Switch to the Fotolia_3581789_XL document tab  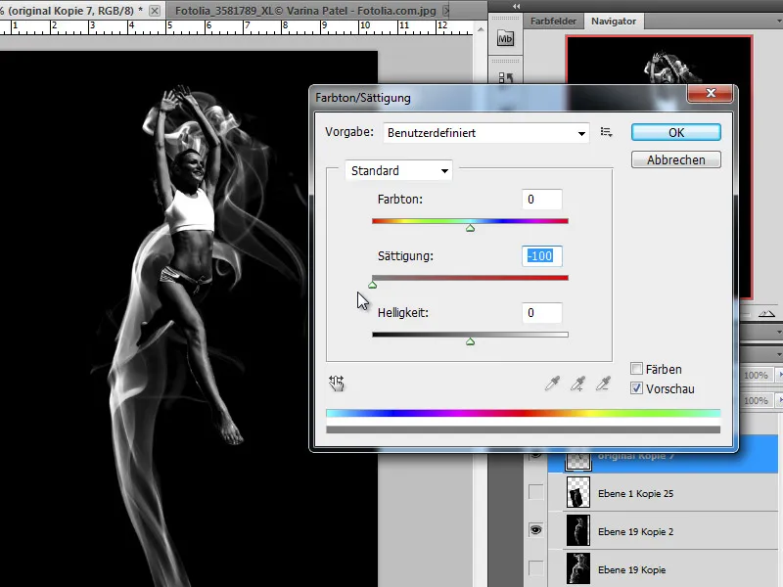(305, 11)
